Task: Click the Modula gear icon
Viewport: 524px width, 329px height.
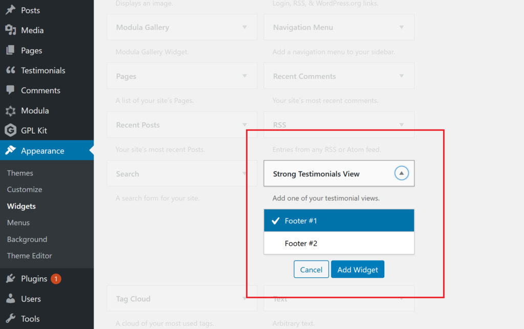Action: pos(10,111)
